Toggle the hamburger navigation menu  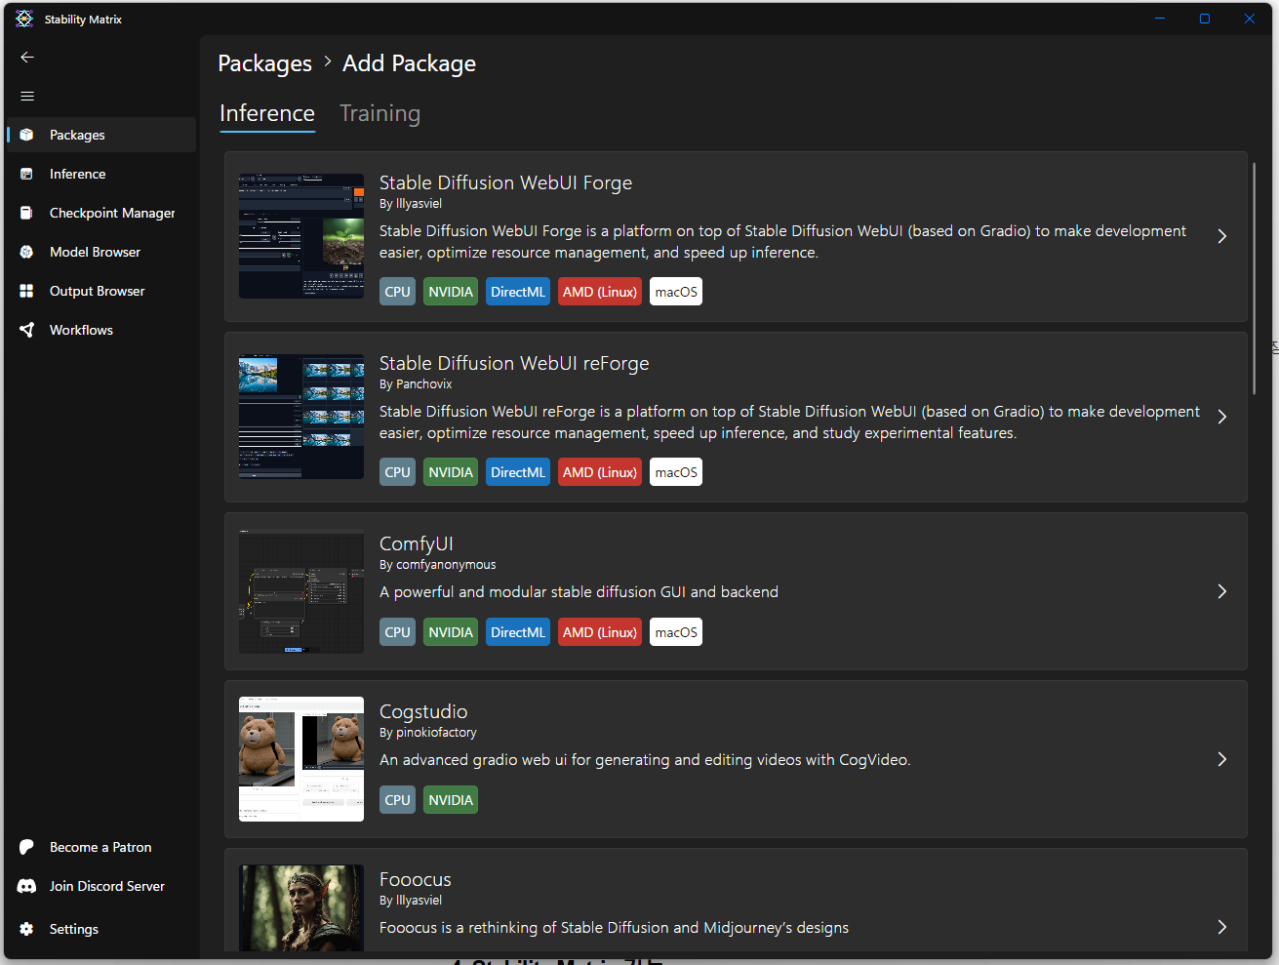27,96
